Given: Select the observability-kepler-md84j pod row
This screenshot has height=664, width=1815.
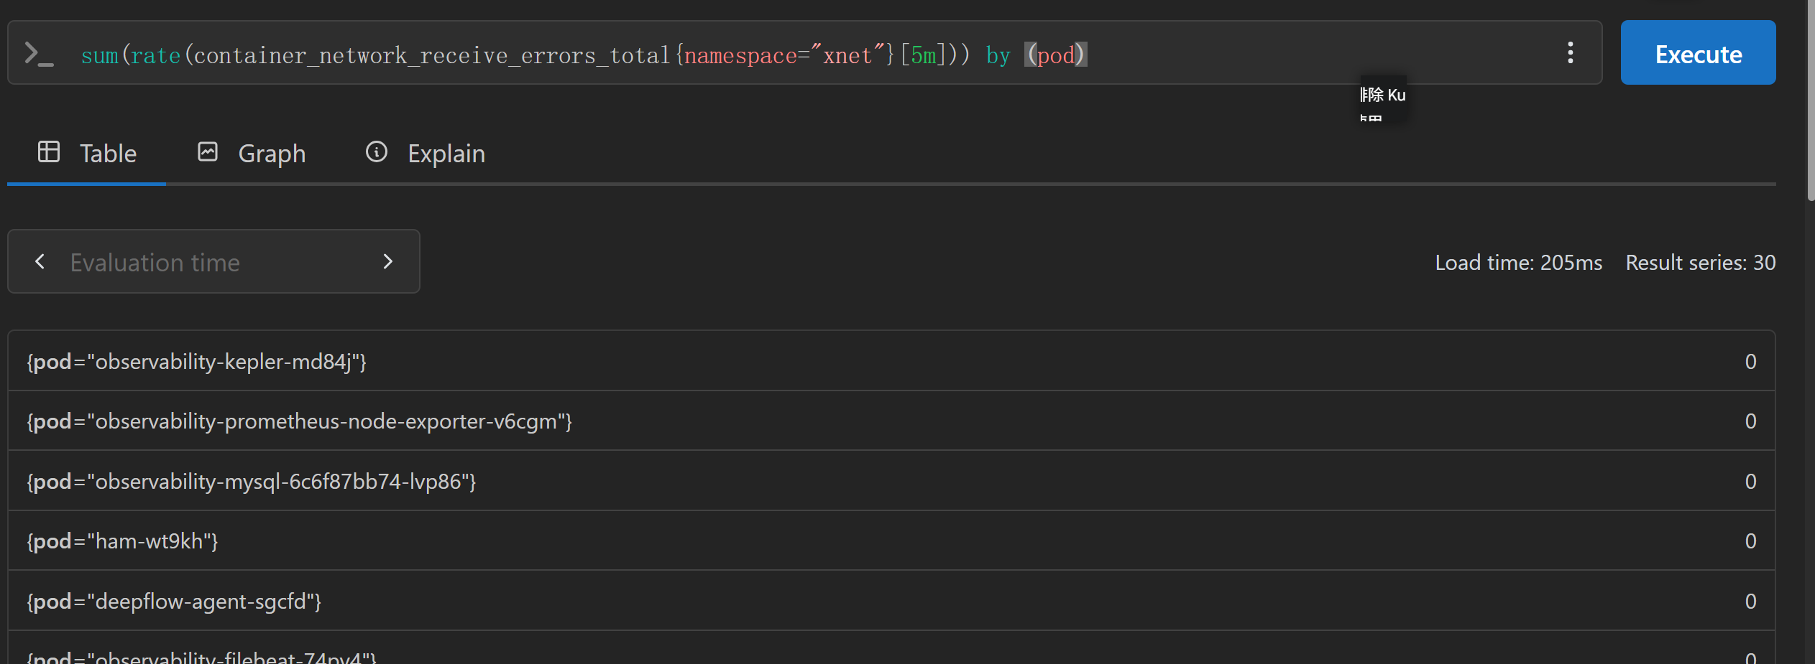Looking at the screenshot, I should click(x=891, y=360).
